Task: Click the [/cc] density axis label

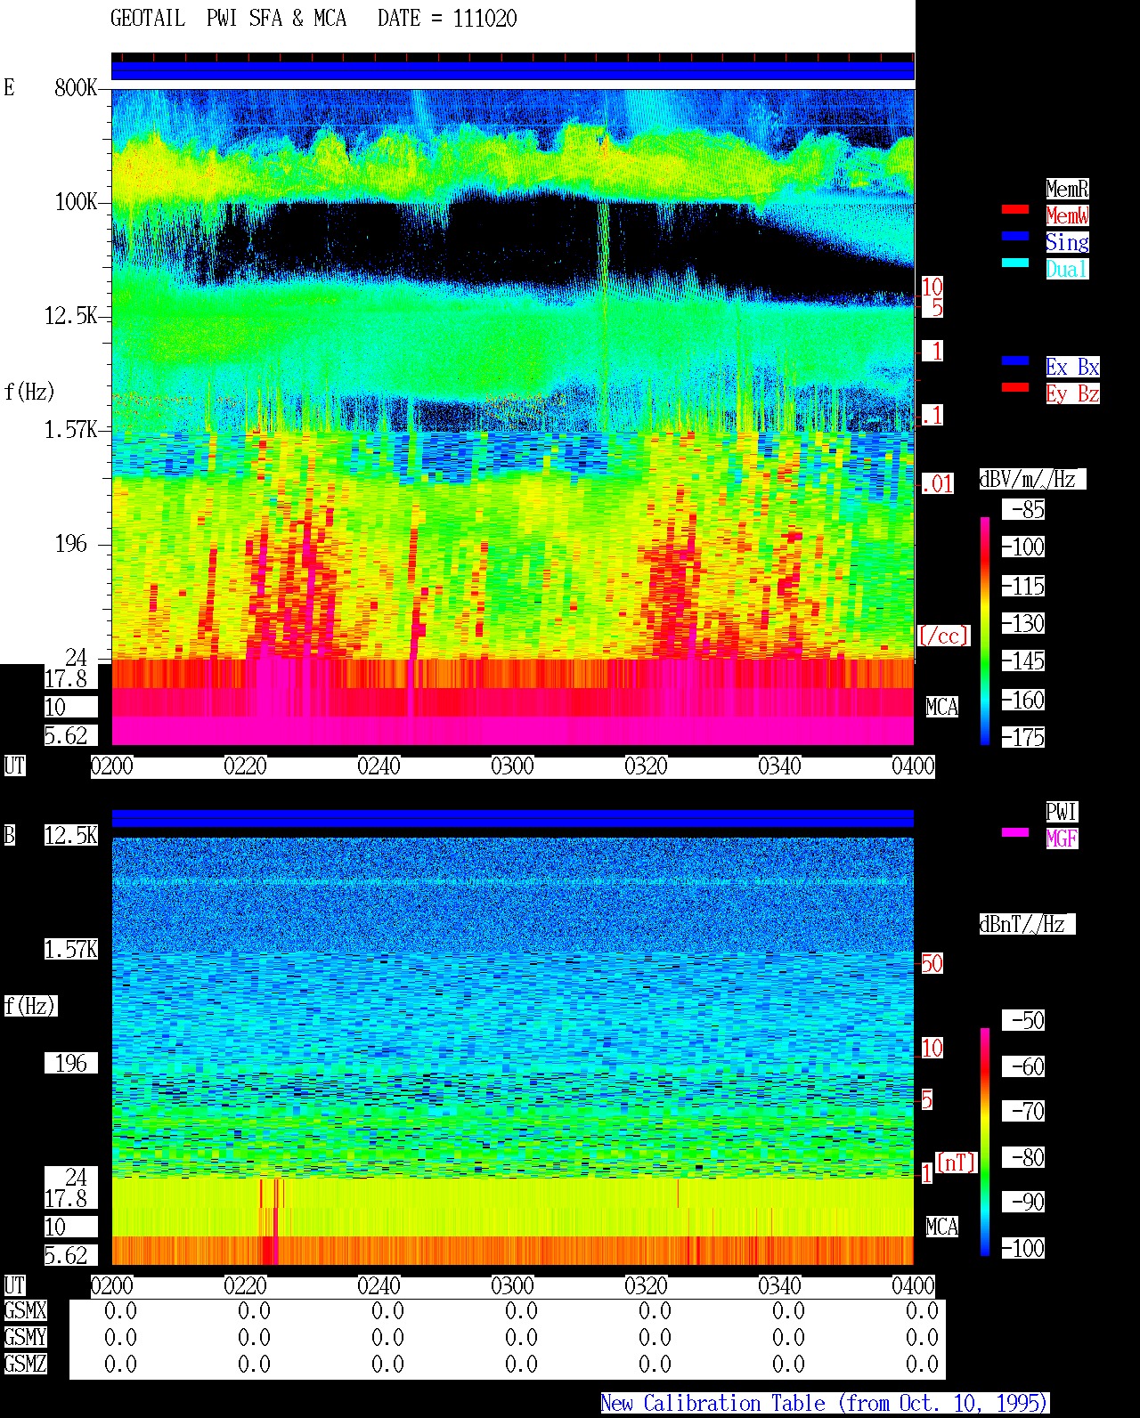Action: tap(943, 636)
